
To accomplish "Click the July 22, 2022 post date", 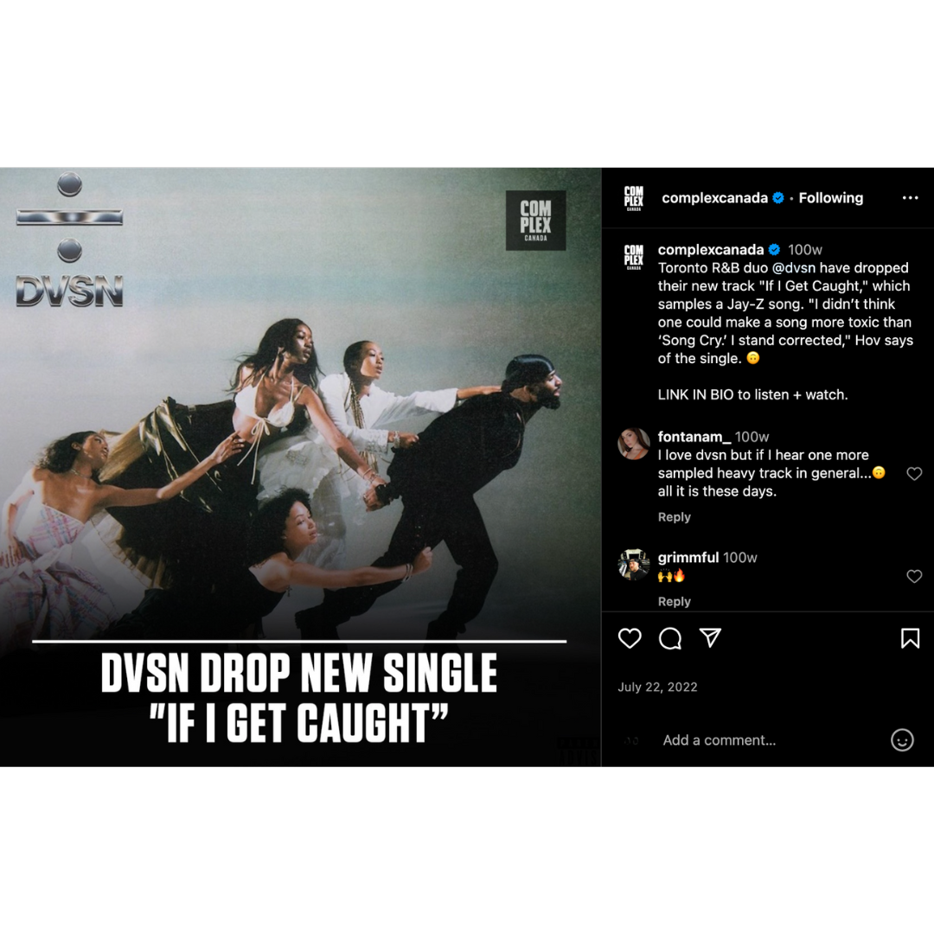I will (657, 687).
